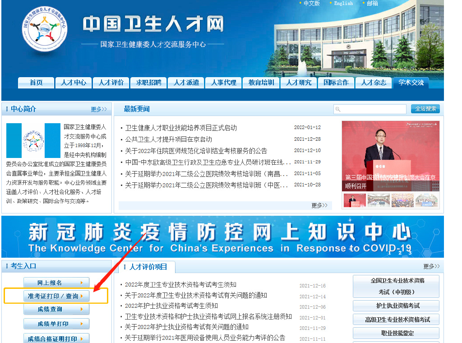The image size is (462, 343).
Task: Click the 成绩查询 button
Action: point(56,310)
